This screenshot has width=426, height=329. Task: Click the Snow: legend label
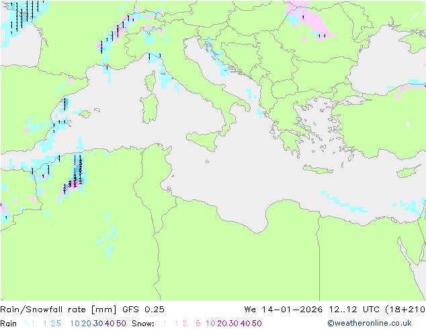click(143, 324)
